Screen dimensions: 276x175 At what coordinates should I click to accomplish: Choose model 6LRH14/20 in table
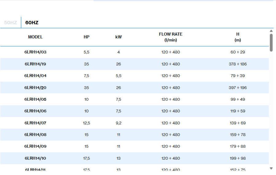[35, 88]
